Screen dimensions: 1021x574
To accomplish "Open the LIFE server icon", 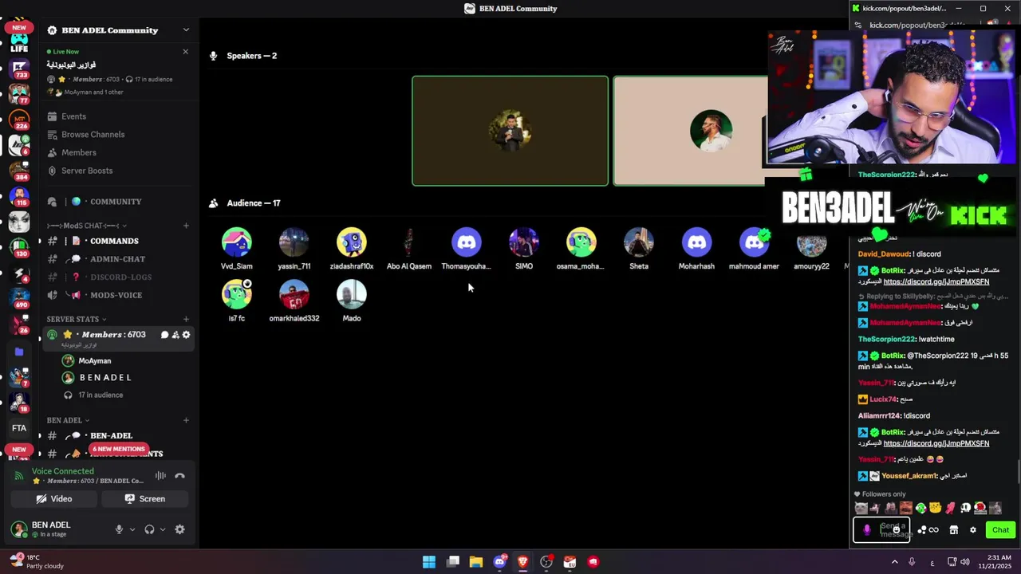I will [x=19, y=43].
